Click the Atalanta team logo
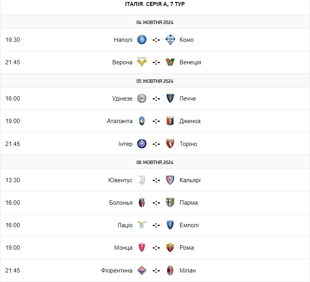 point(142,121)
